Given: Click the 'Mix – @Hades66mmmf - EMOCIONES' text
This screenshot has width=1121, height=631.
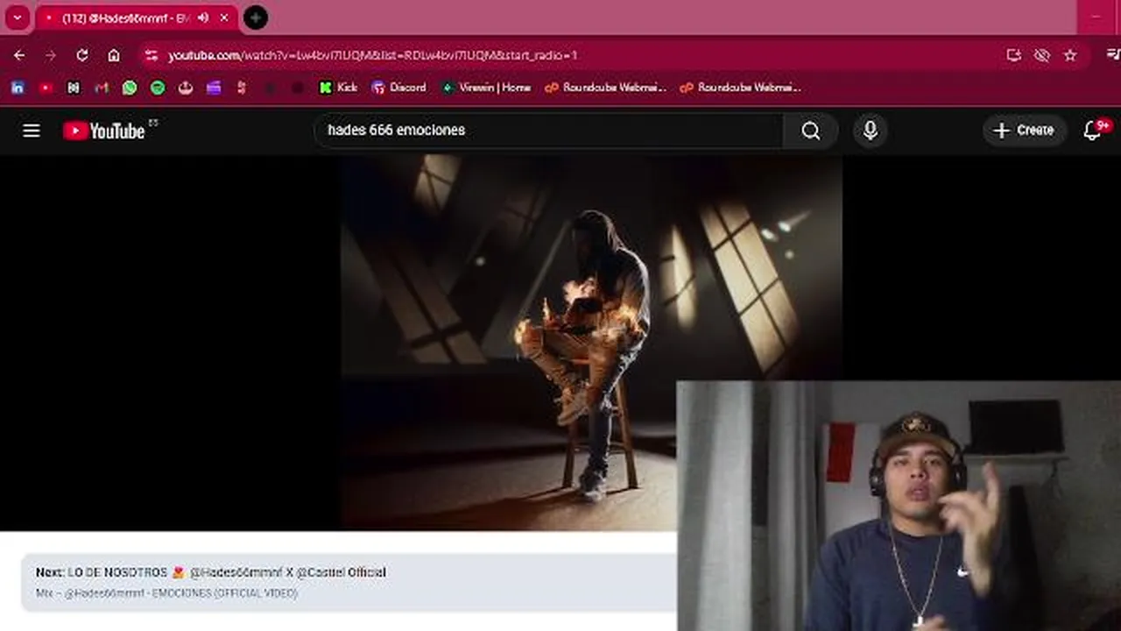Looking at the screenshot, I should [166, 593].
